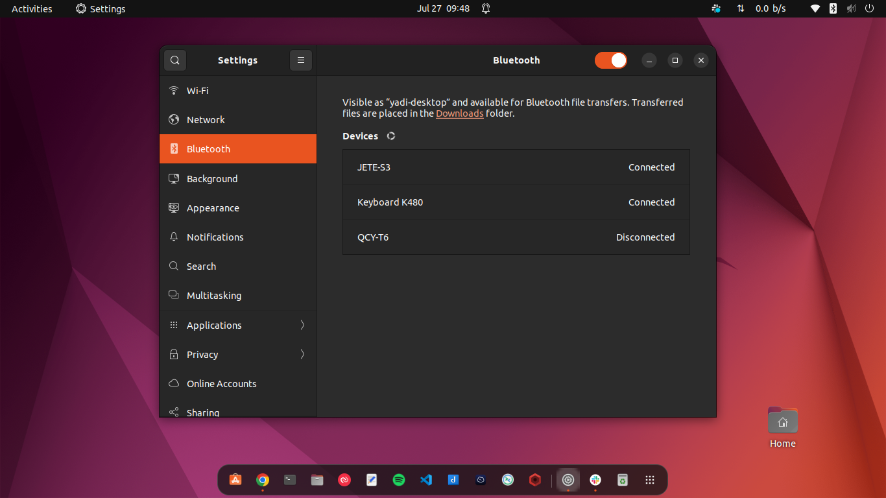The image size is (886, 498).
Task: Open Files manager from the dock
Action: [x=317, y=480]
